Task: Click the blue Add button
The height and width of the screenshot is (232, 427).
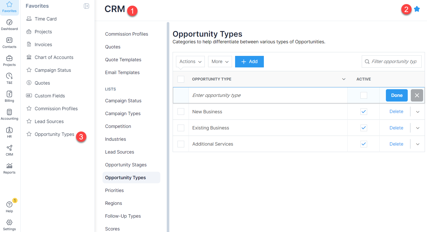Action: [x=249, y=62]
